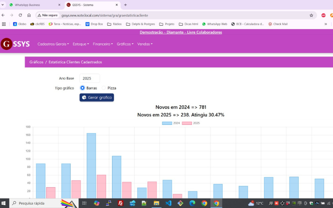Viewport: 333px width, 208px height.
Task: Bookmark this page with star icon
Action: click(x=311, y=15)
